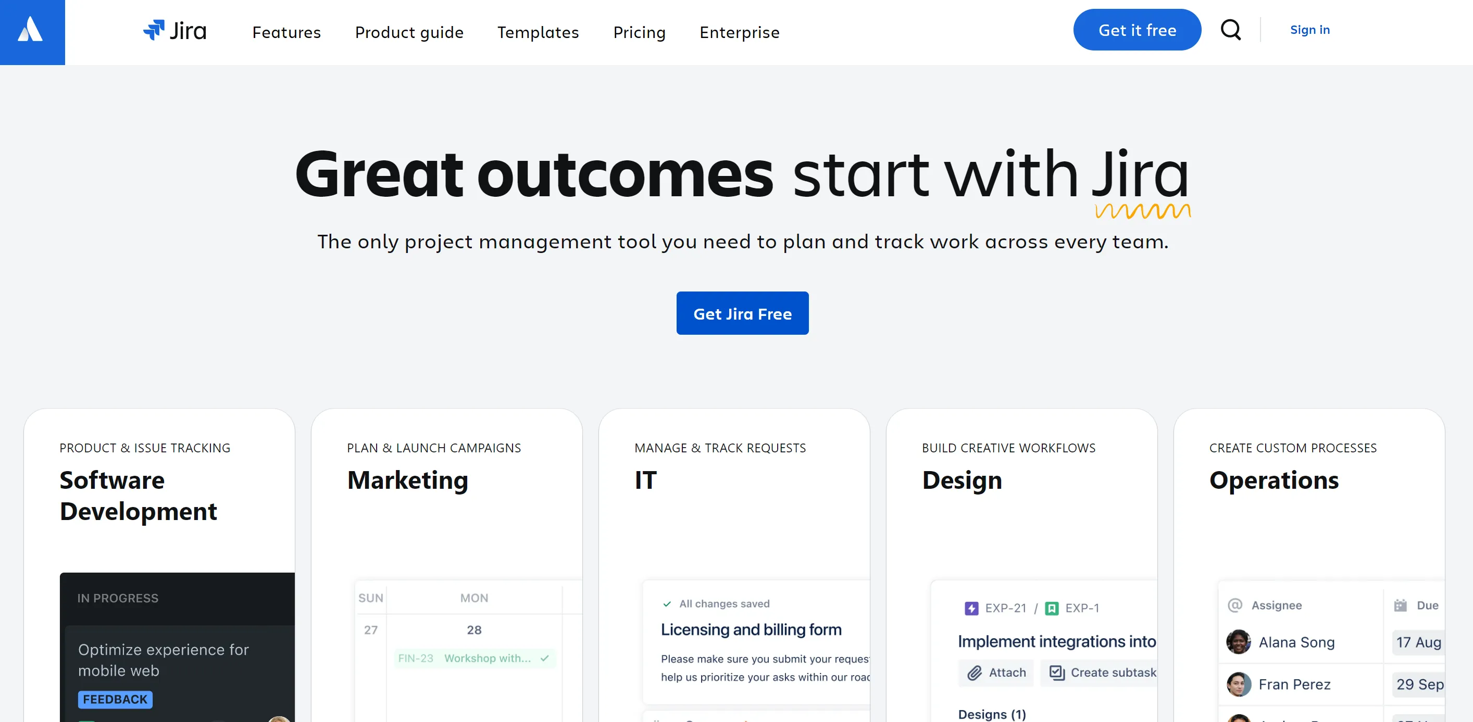
Task: Expand the Features navigation menu
Action: (x=286, y=31)
